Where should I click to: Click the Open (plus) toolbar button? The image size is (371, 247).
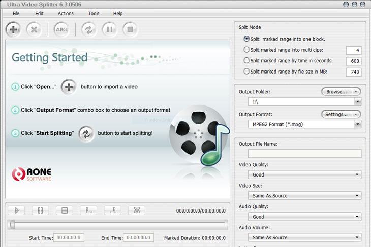click(13, 29)
